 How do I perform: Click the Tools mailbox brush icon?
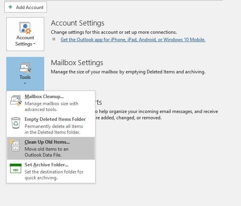[25, 68]
